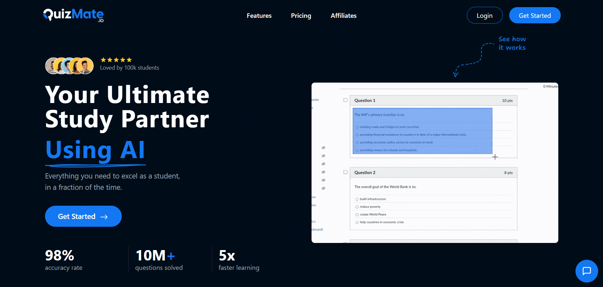Viewport: 603px width, 287px height.
Task: Pick the "create World Peace" option
Action: (357, 215)
